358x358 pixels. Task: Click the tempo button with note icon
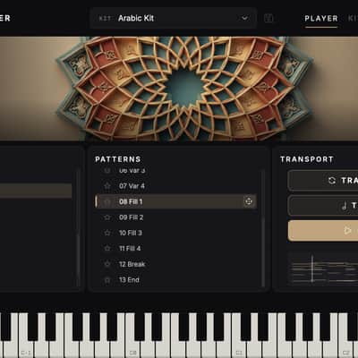point(323,206)
